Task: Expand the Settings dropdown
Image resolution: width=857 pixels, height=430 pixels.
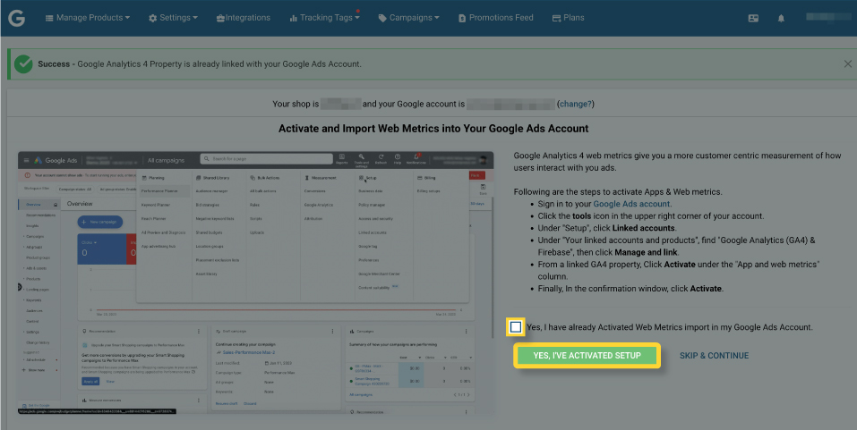Action: coord(173,18)
